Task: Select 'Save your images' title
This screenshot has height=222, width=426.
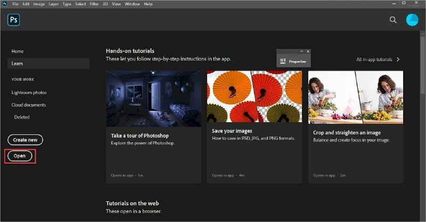Action: [232, 131]
